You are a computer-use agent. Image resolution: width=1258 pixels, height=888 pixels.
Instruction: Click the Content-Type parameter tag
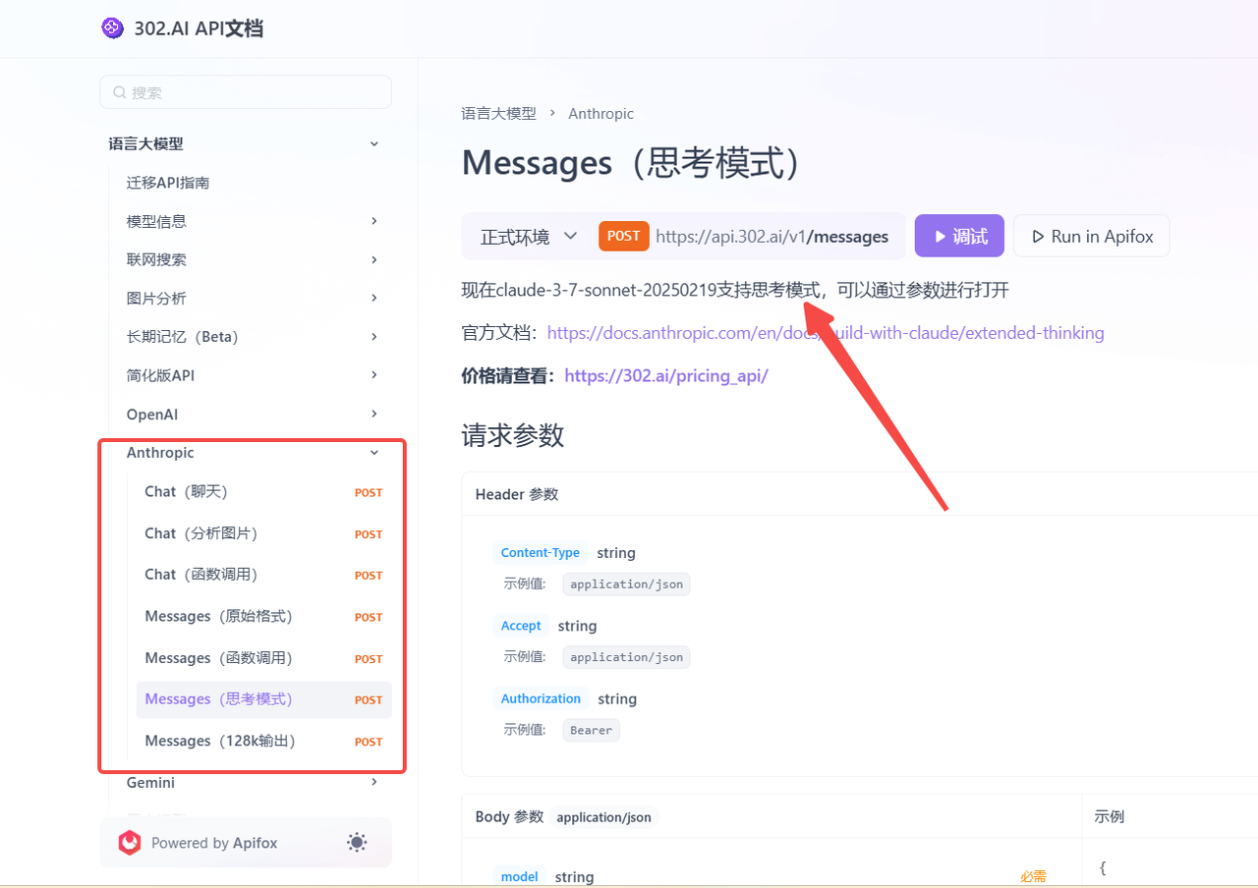pyautogui.click(x=540, y=553)
